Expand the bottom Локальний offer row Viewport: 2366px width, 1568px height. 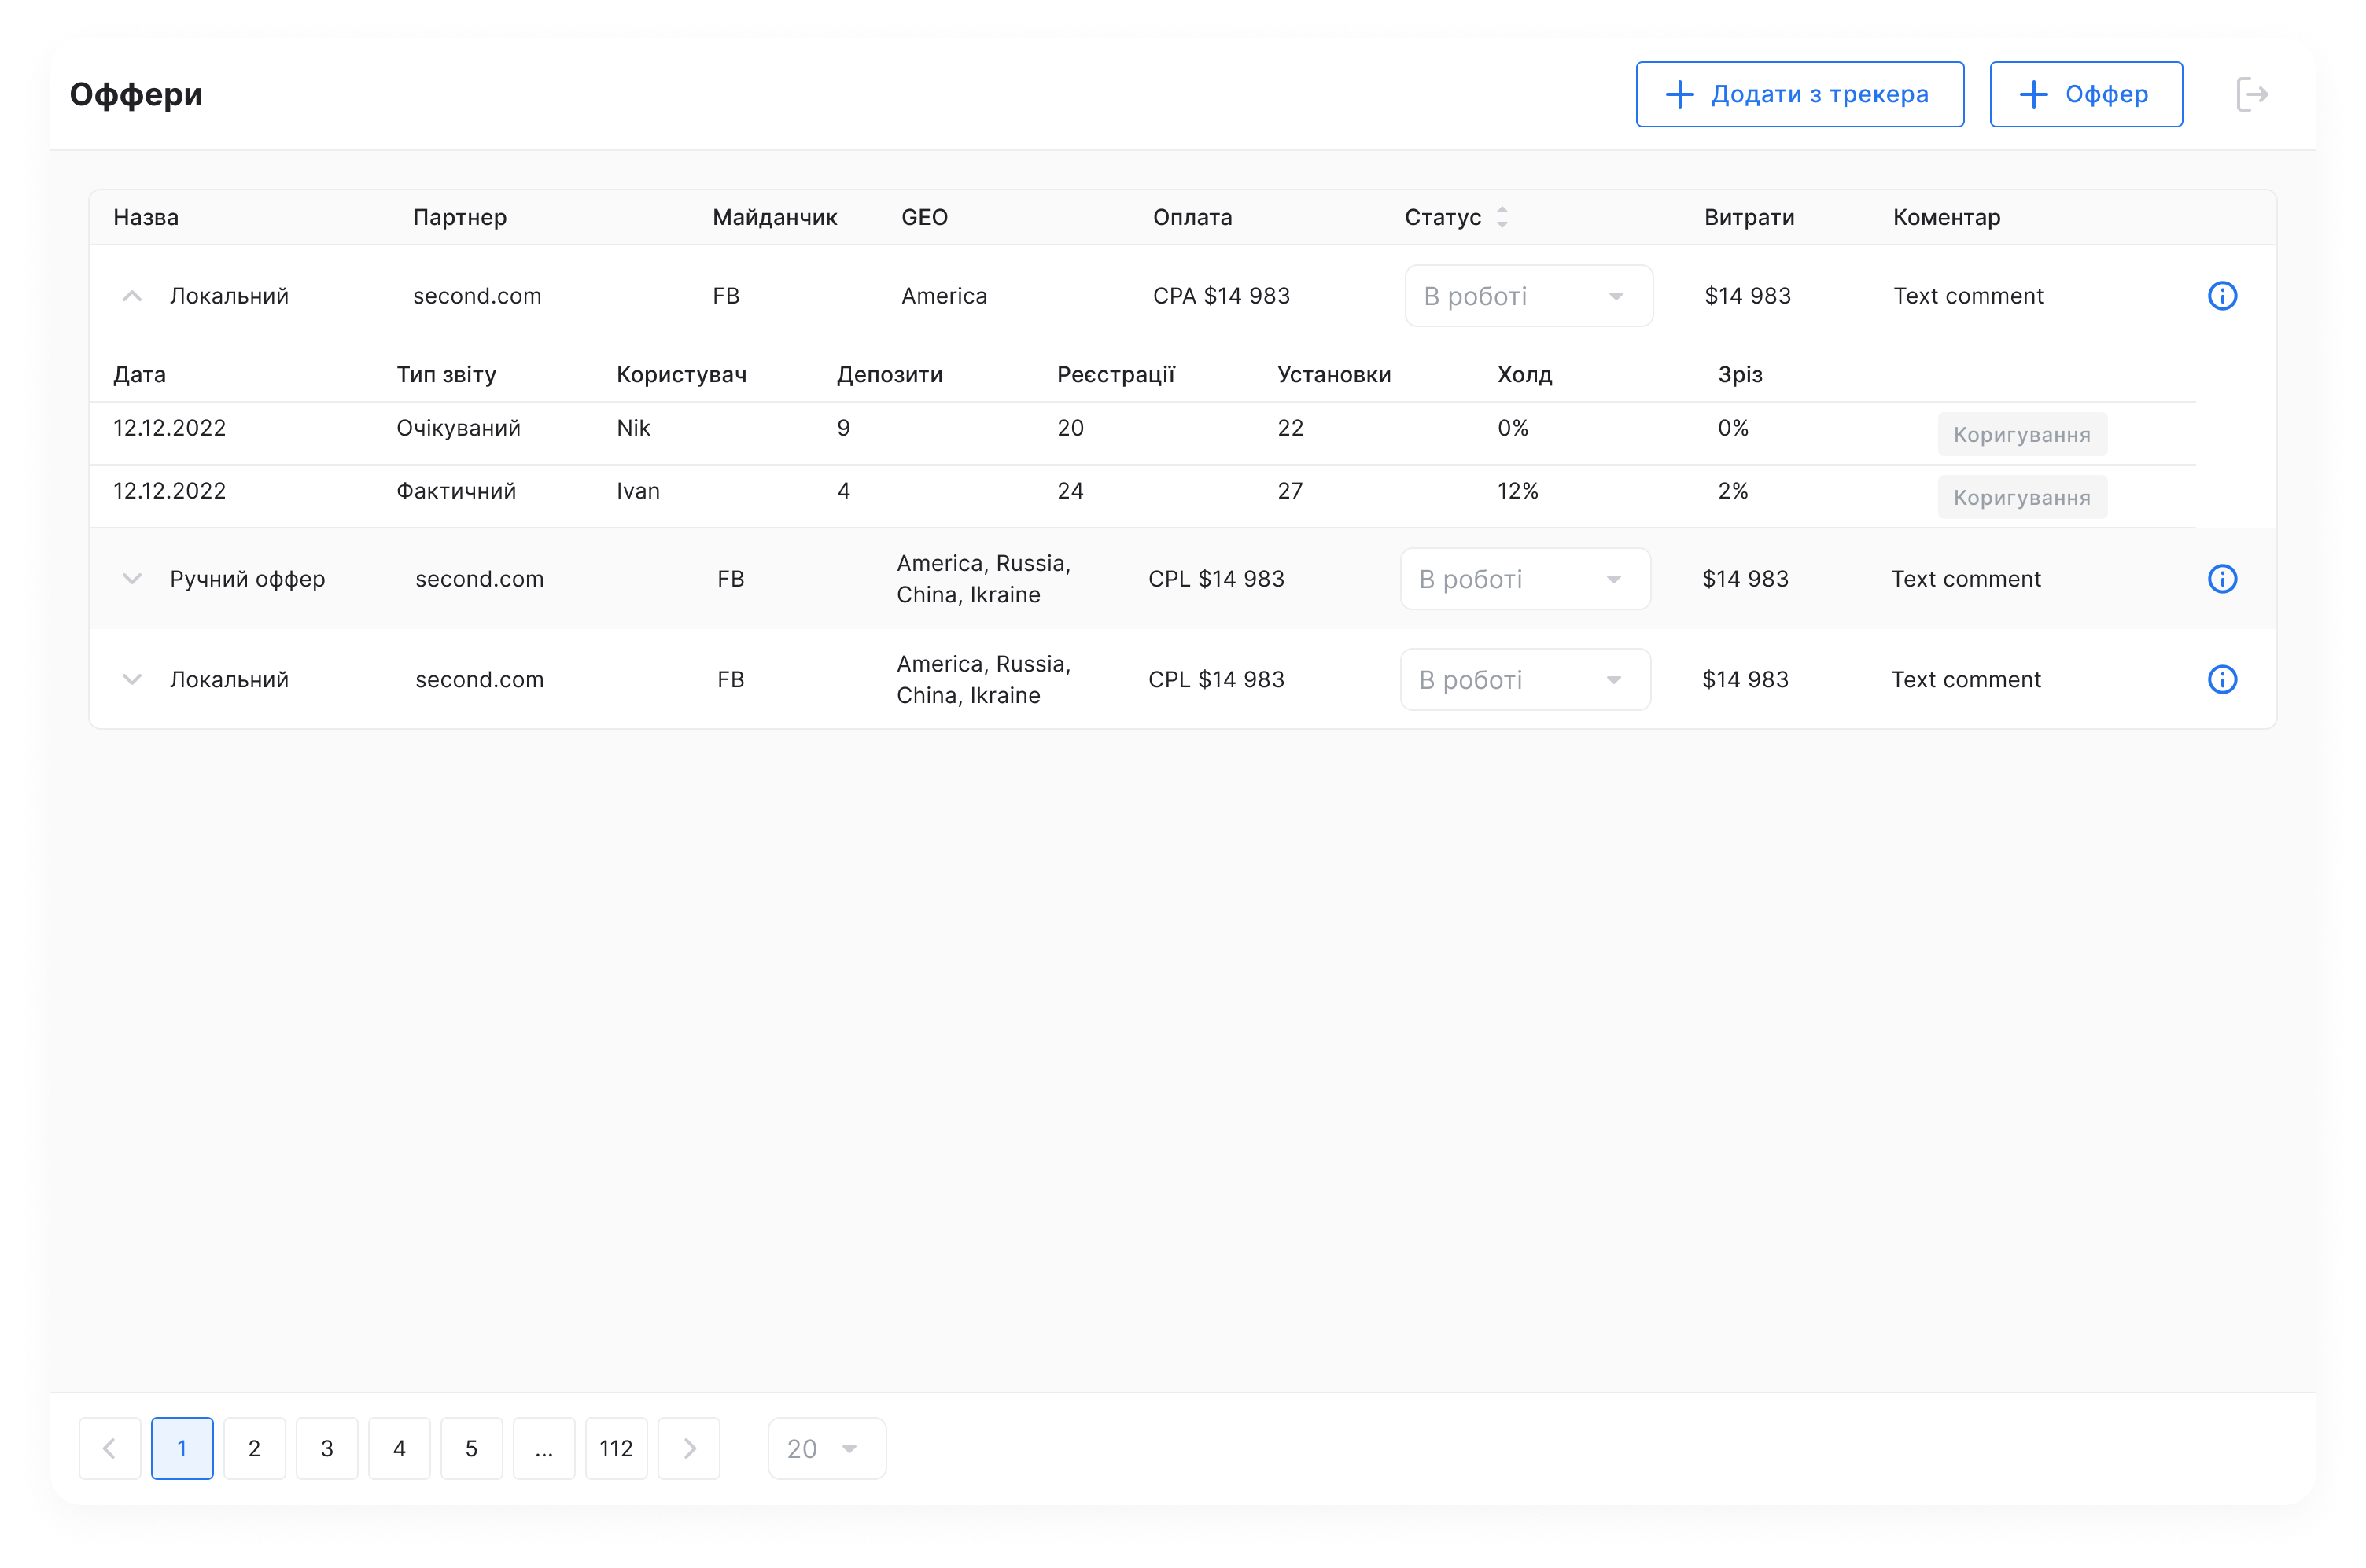(x=132, y=680)
